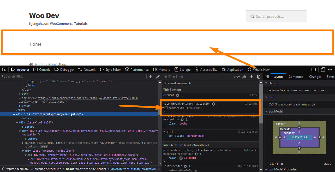The image size is (335, 172).
Task: Click the Filter Styles input
Action: pos(198,76)
